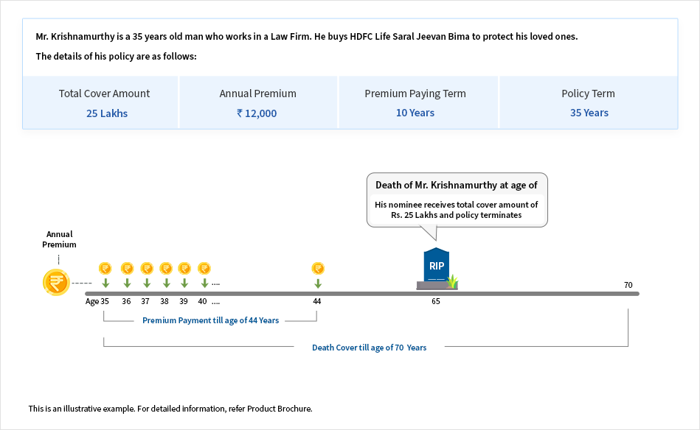This screenshot has height=430, width=700.
Task: Click the rupee coin above age 40
Action: [x=204, y=268]
